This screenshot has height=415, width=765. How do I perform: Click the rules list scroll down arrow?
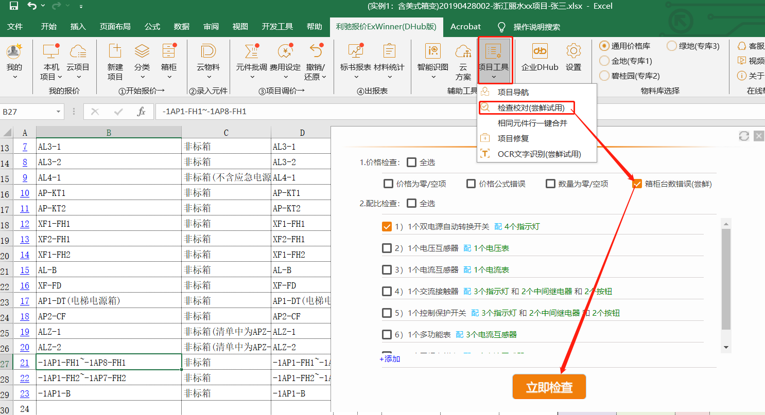[726, 347]
